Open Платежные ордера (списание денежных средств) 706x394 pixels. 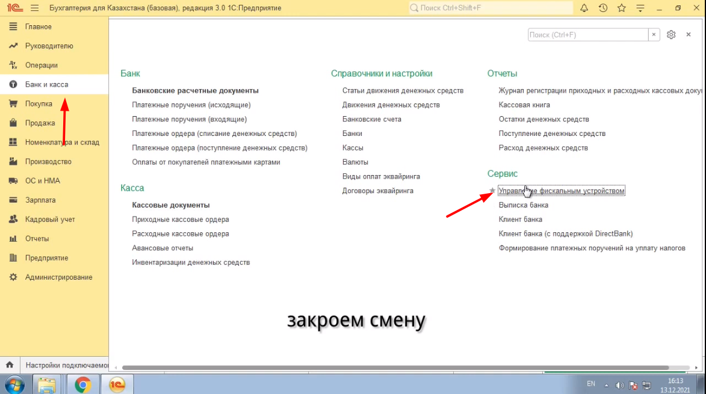click(214, 134)
